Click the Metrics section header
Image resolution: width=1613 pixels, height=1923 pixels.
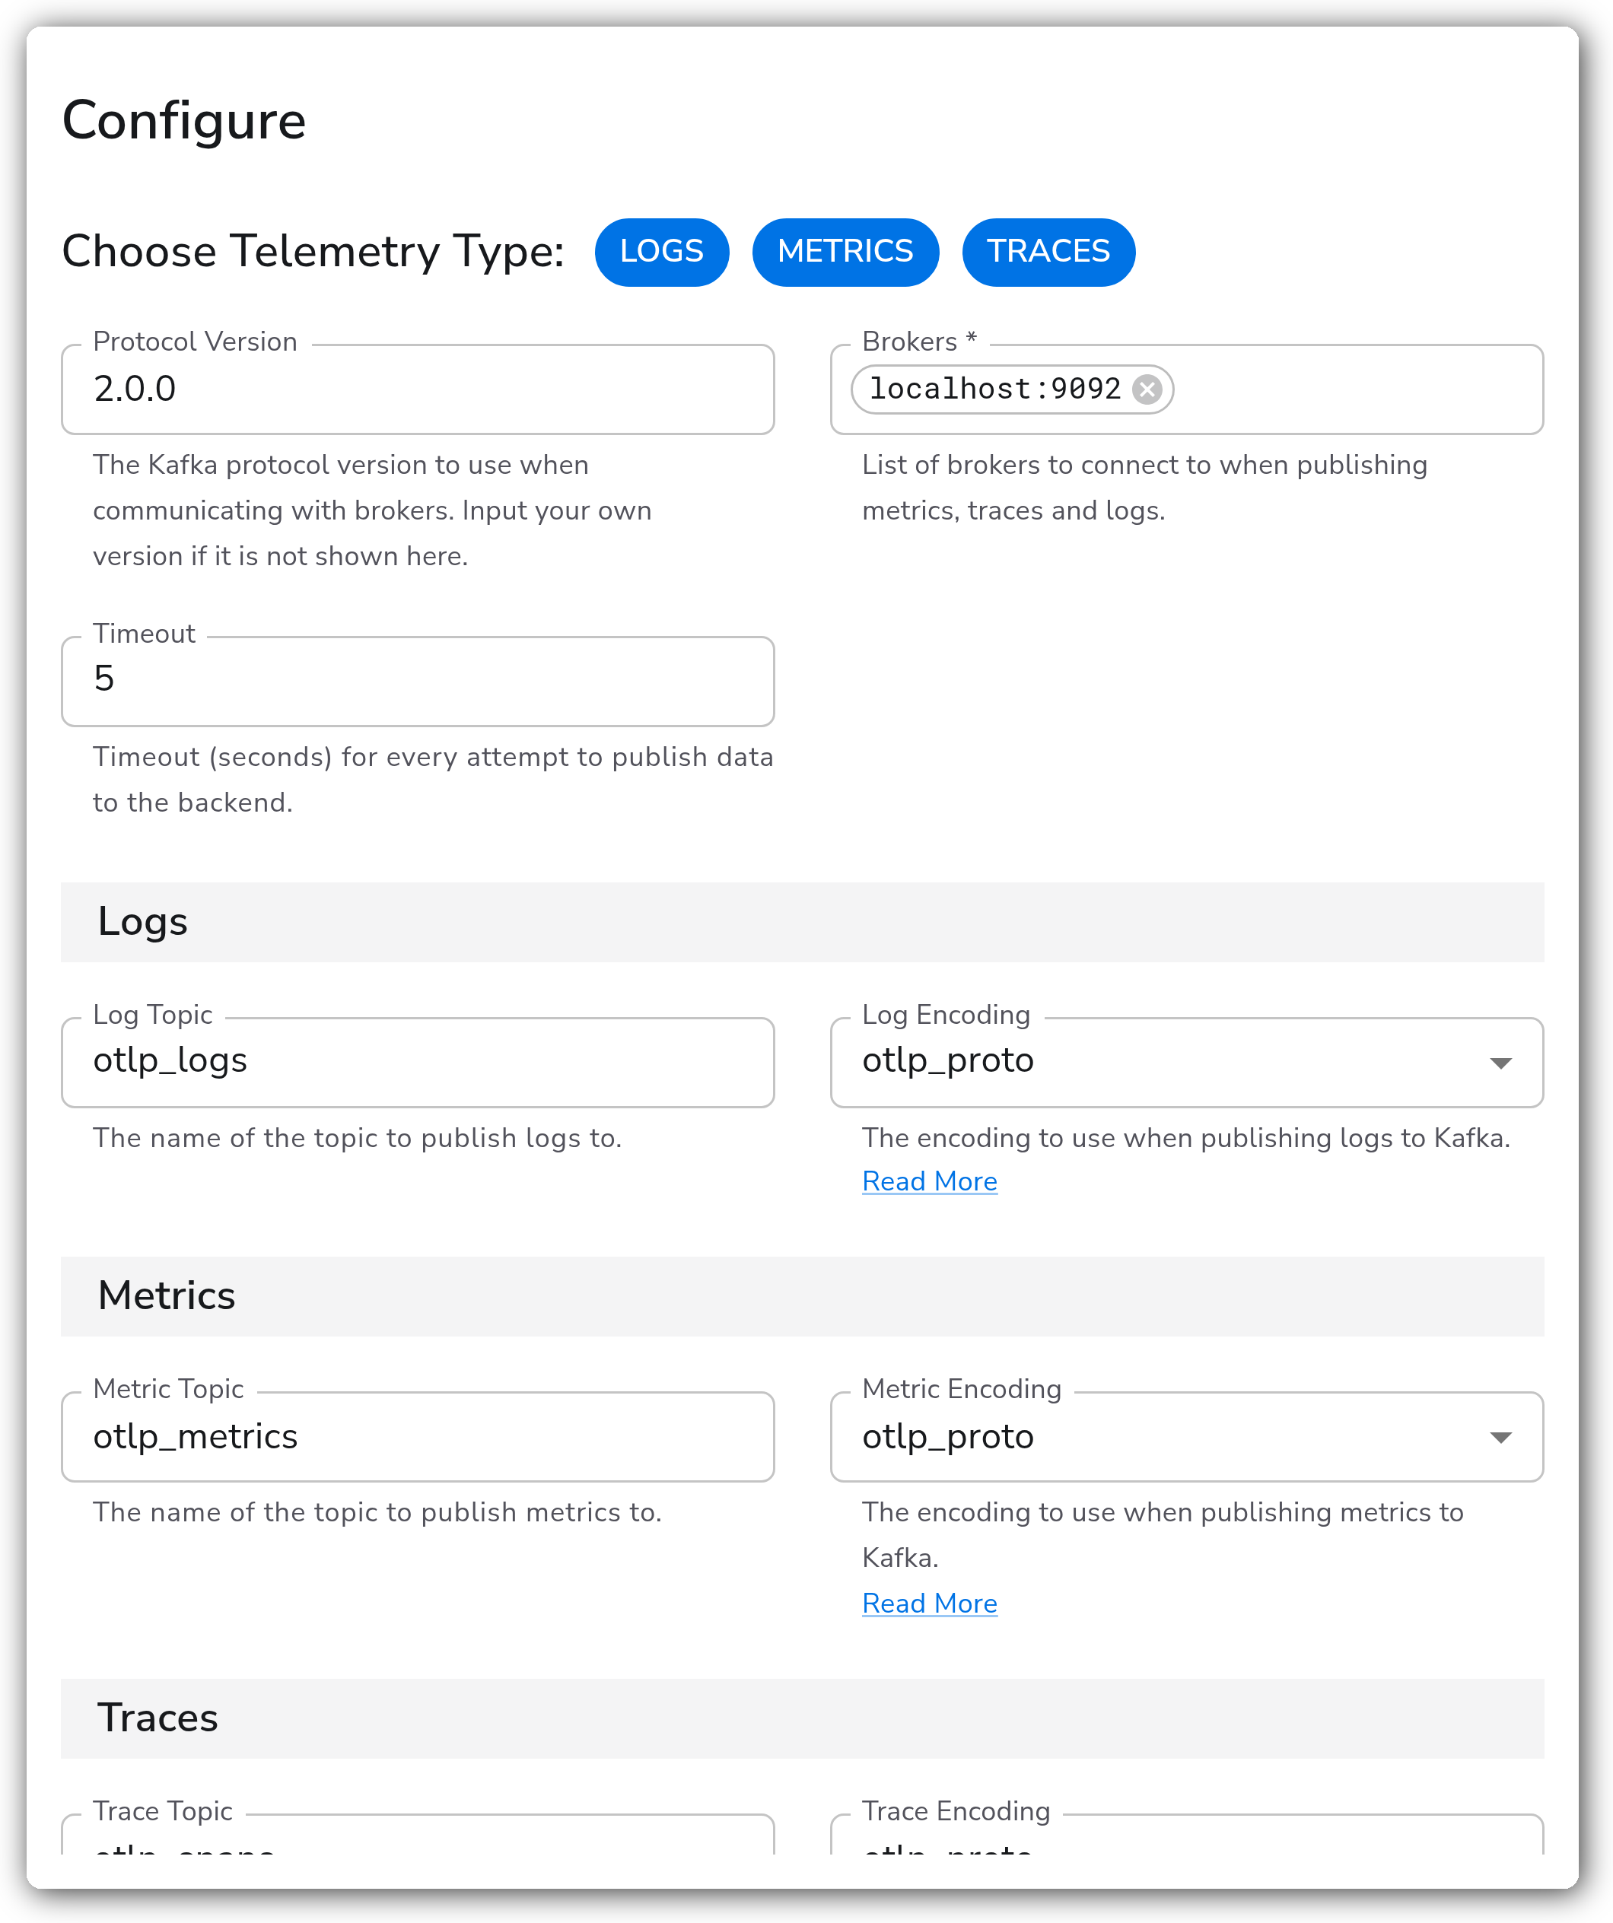click(801, 1297)
